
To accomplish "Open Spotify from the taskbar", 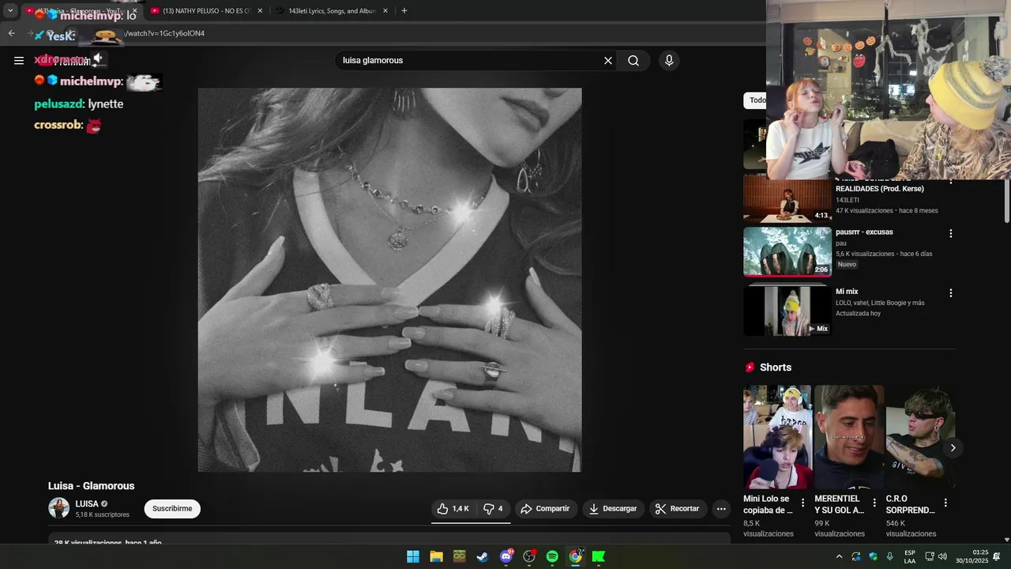I will point(552,556).
